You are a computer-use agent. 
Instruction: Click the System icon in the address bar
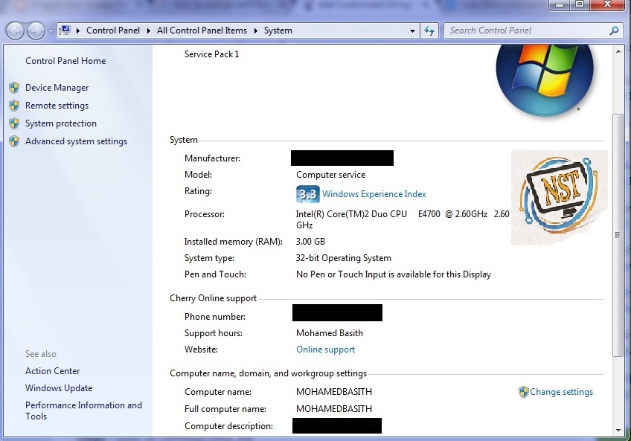[66, 30]
